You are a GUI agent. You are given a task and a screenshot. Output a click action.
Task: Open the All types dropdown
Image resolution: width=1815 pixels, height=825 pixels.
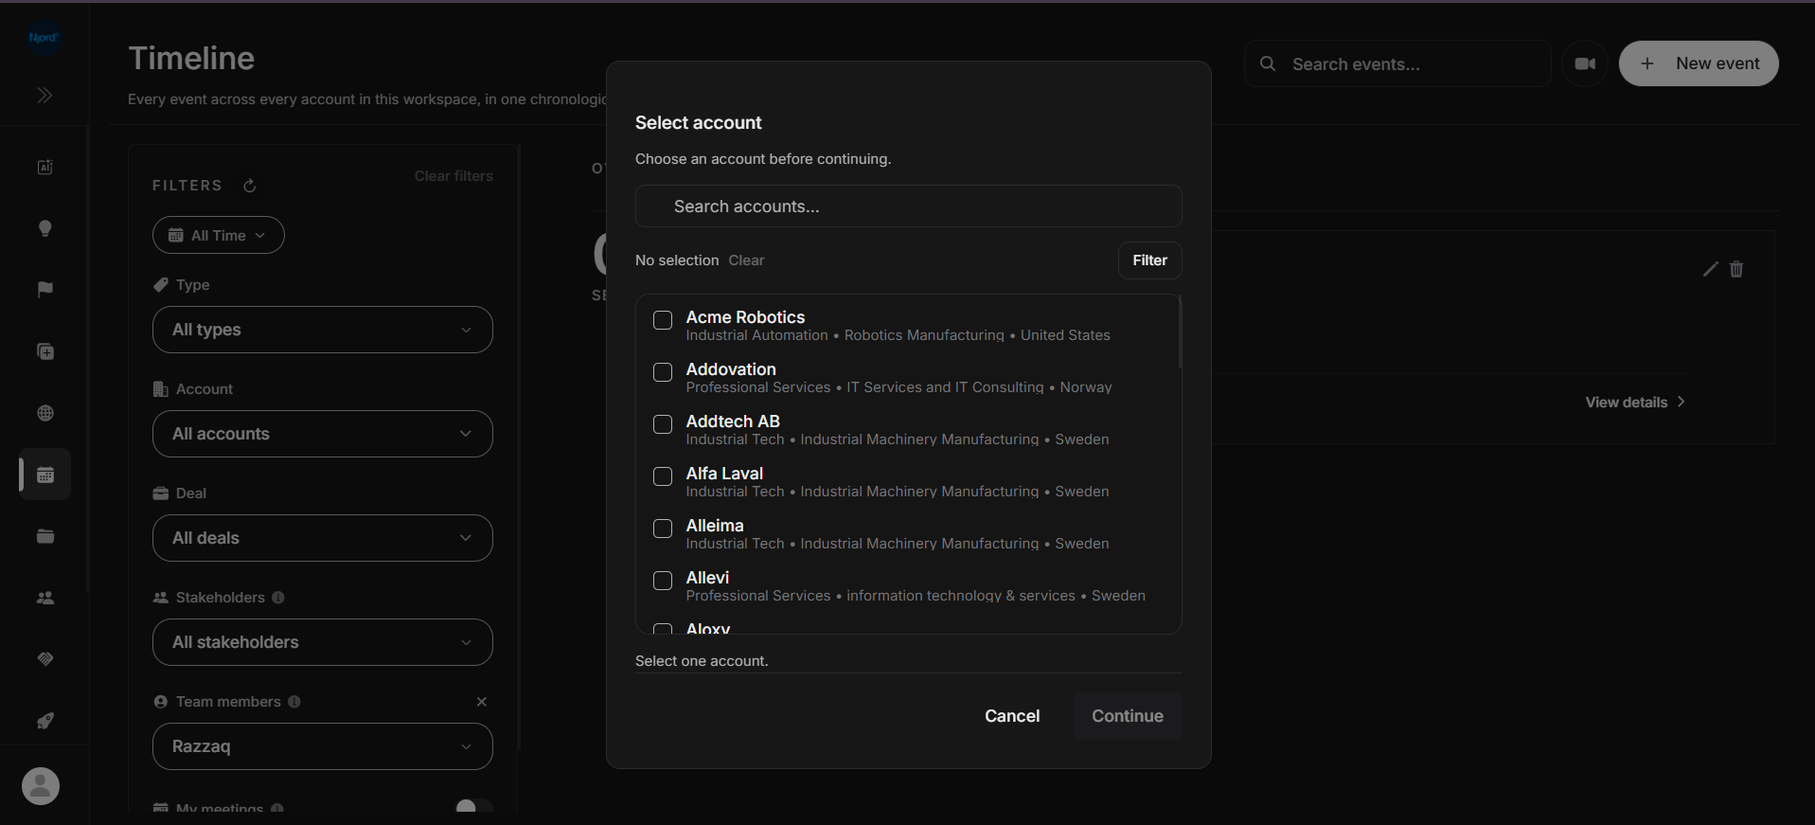pyautogui.click(x=323, y=330)
